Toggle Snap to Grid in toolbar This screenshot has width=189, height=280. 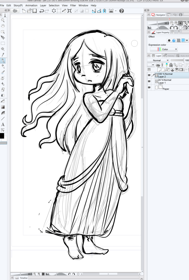104,11
